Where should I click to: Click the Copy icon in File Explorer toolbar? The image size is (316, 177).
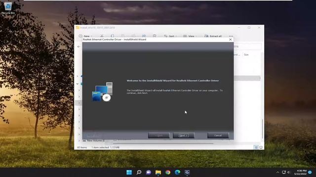[x=113, y=36]
